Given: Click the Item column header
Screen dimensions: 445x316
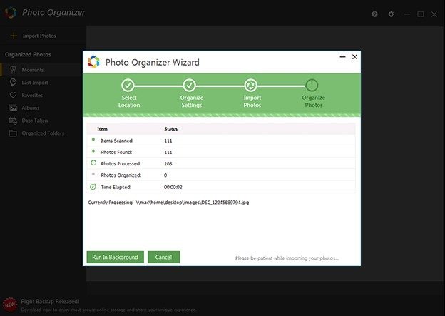Looking at the screenshot, I should pos(102,129).
